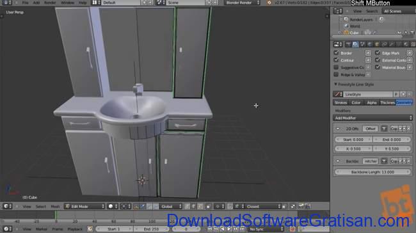Remove the Backbone Stretcher modifier
Viewport: 416px width, 233px height.
click(x=408, y=161)
